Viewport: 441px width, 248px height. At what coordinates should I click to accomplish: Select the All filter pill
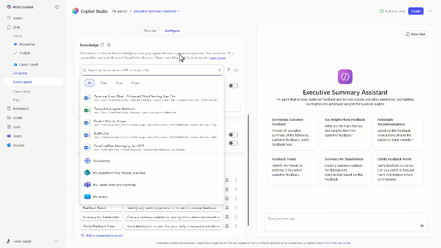pos(90,83)
